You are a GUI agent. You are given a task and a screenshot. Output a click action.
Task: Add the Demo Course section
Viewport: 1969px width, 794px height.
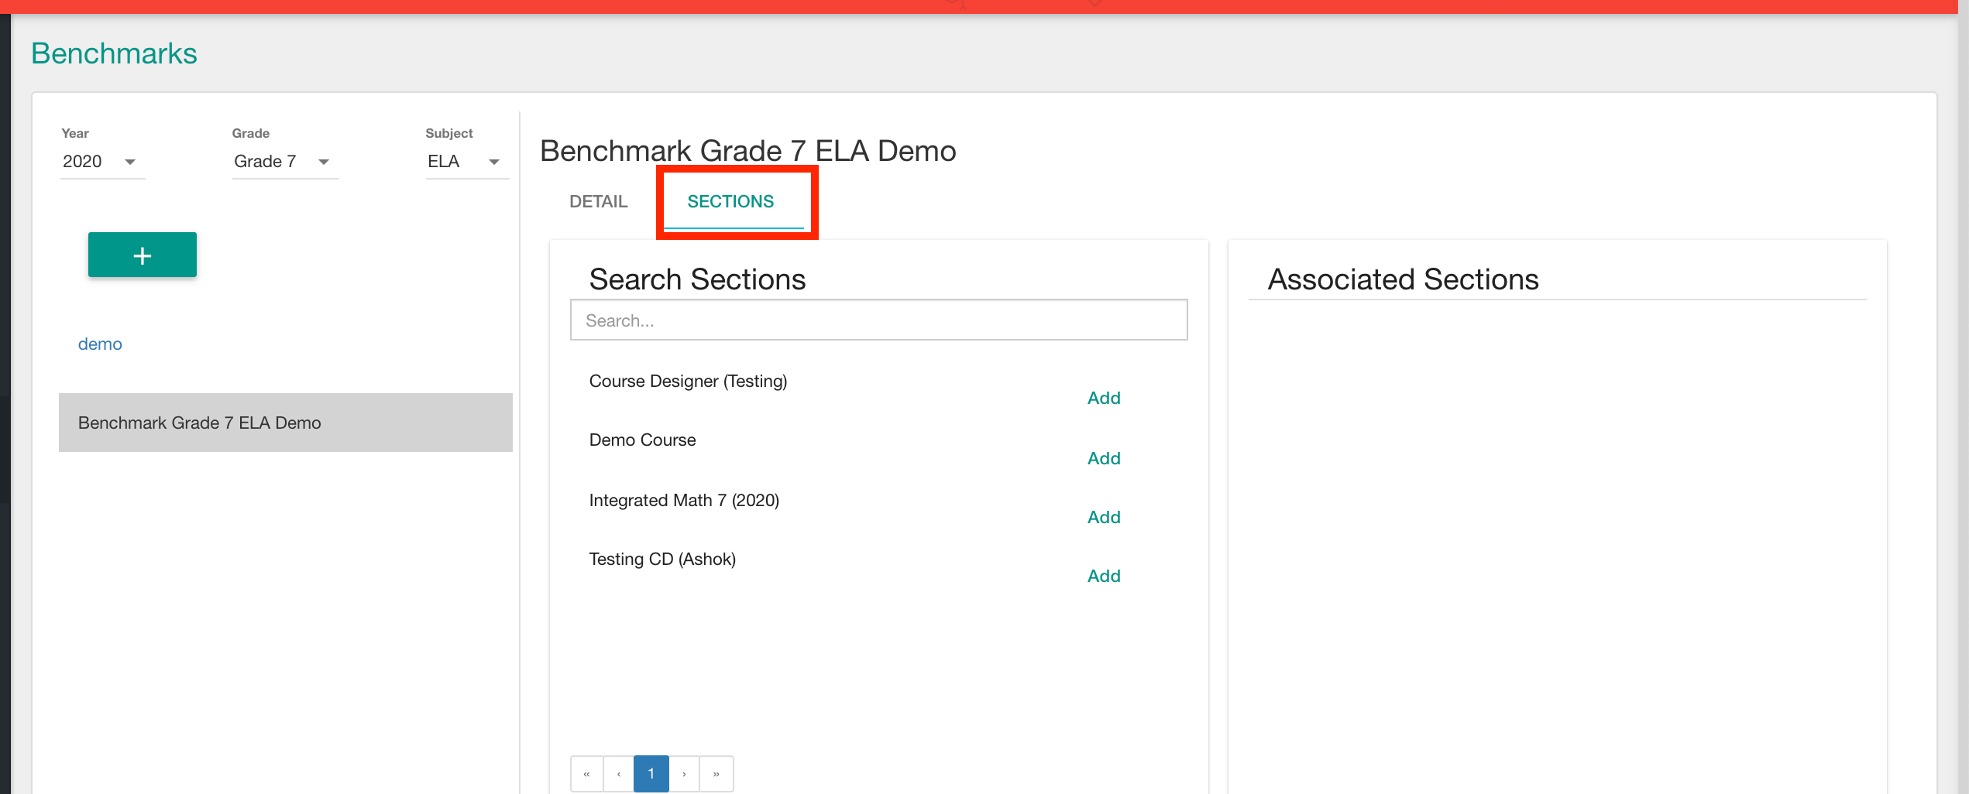pos(1104,458)
